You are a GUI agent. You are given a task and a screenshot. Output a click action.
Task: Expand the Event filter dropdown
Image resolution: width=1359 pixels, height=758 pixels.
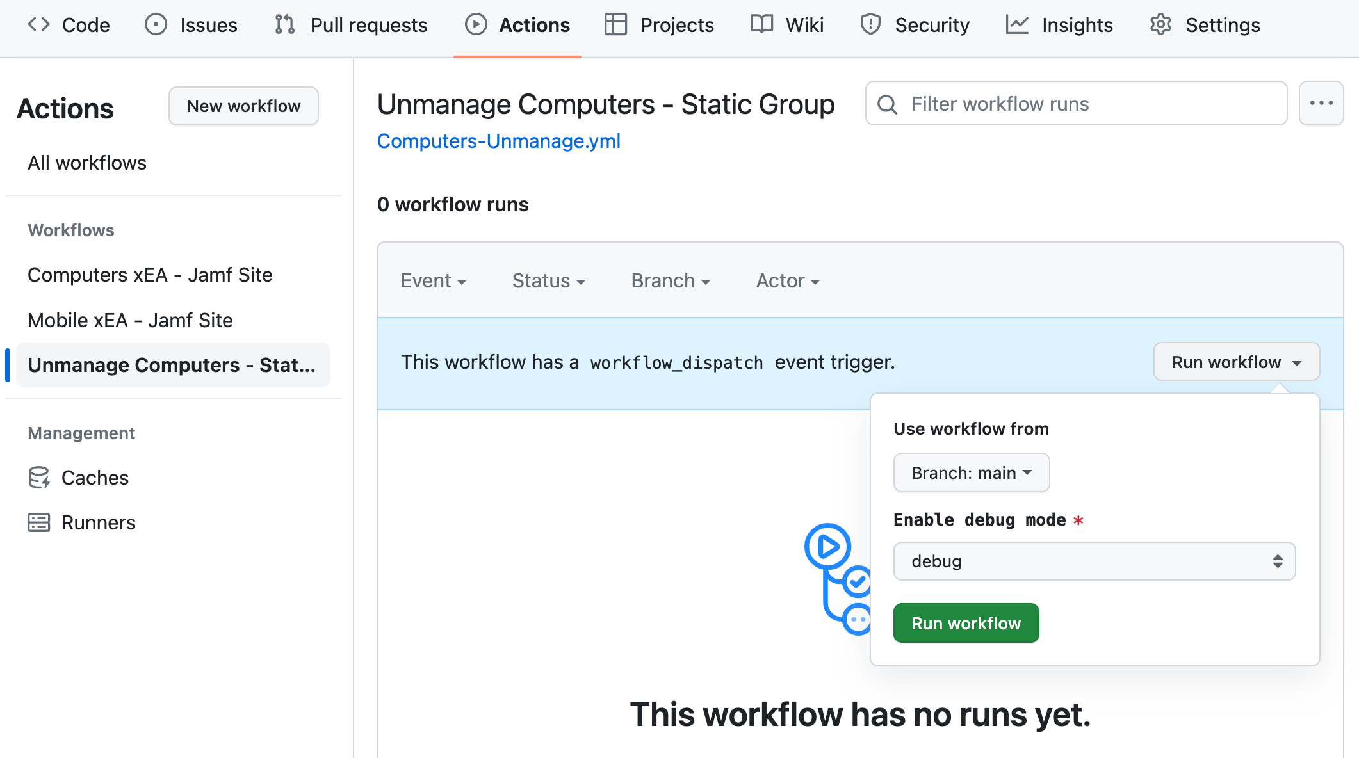tap(433, 280)
